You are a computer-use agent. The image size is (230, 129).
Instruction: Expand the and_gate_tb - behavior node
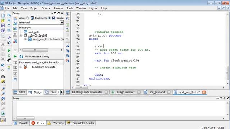pyautogui.click(x=25, y=39)
